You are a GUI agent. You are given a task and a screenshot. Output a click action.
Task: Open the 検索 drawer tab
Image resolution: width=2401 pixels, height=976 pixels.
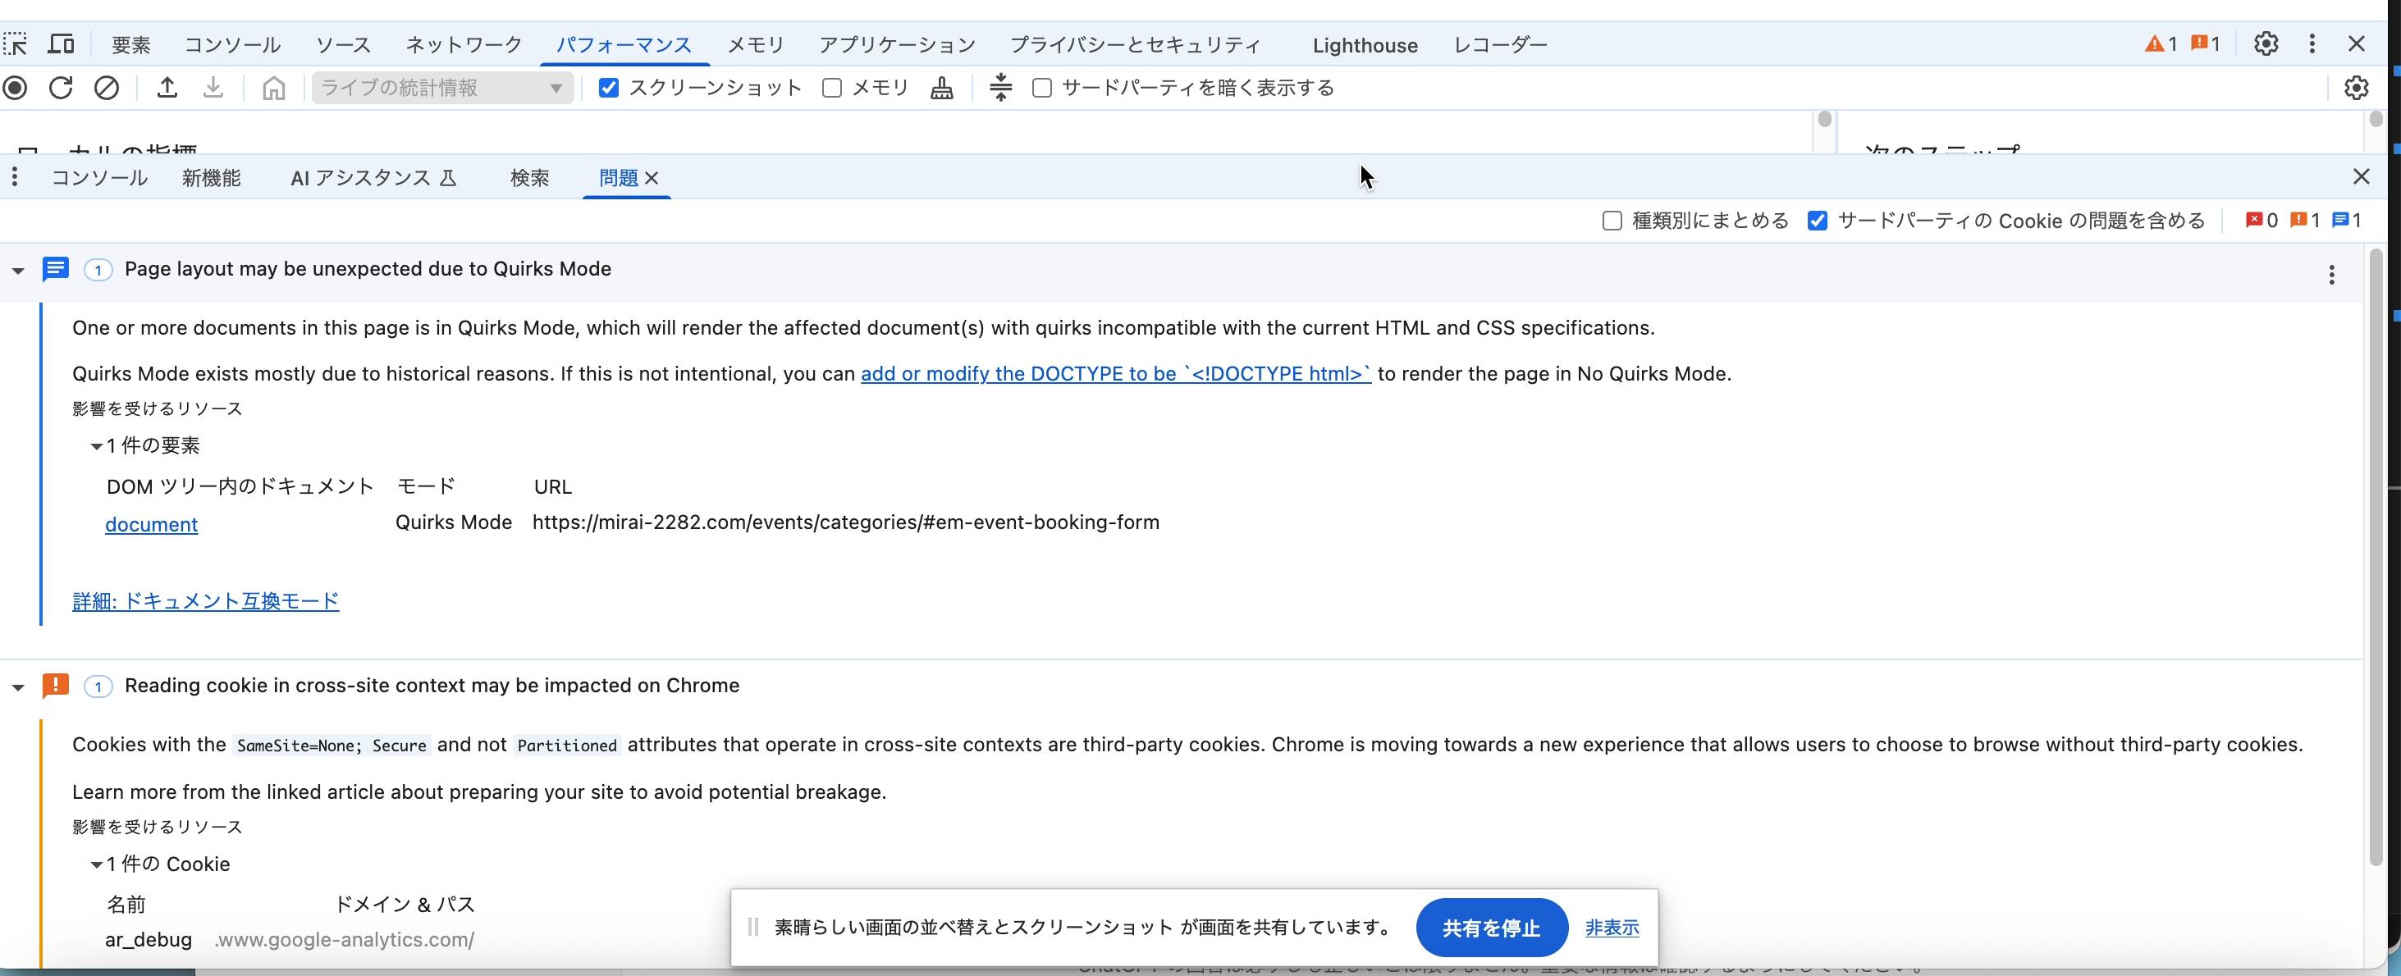pos(529,177)
